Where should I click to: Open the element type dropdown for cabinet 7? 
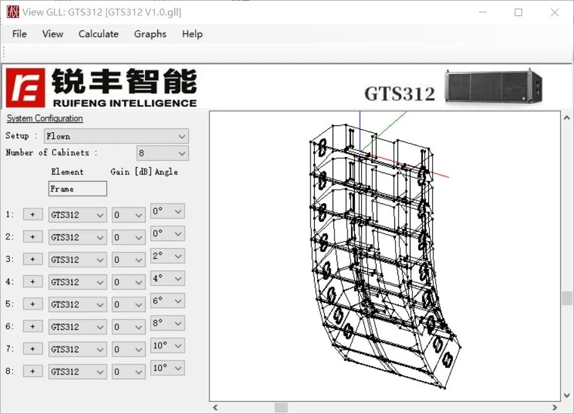78,349
